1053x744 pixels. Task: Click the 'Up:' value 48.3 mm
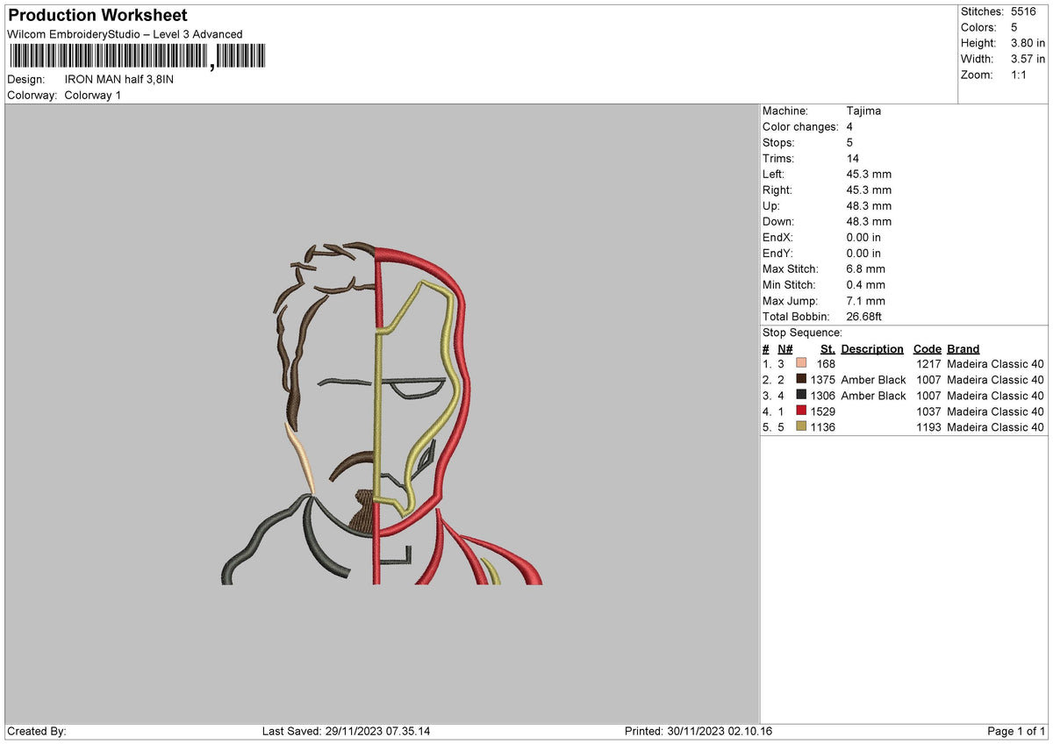[869, 206]
